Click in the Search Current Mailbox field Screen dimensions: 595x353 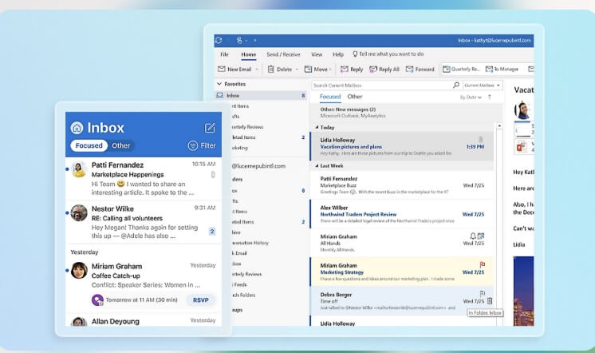point(382,85)
